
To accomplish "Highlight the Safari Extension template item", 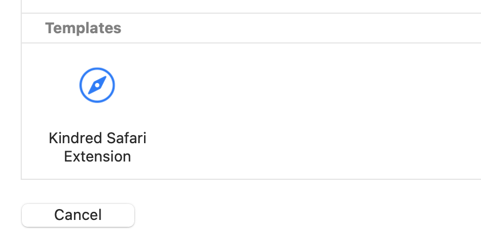I will click(x=97, y=116).
